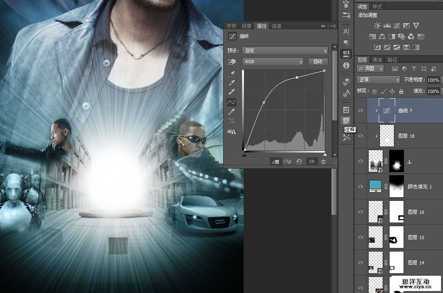Hide the 曲线 7 layer
This screenshot has width=443, height=293.
point(361,110)
